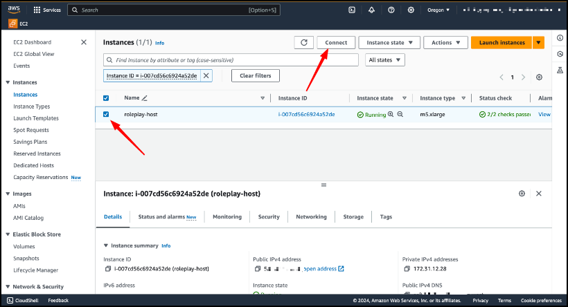
Task: Open instance details panel settings gear
Action: pyautogui.click(x=522, y=194)
